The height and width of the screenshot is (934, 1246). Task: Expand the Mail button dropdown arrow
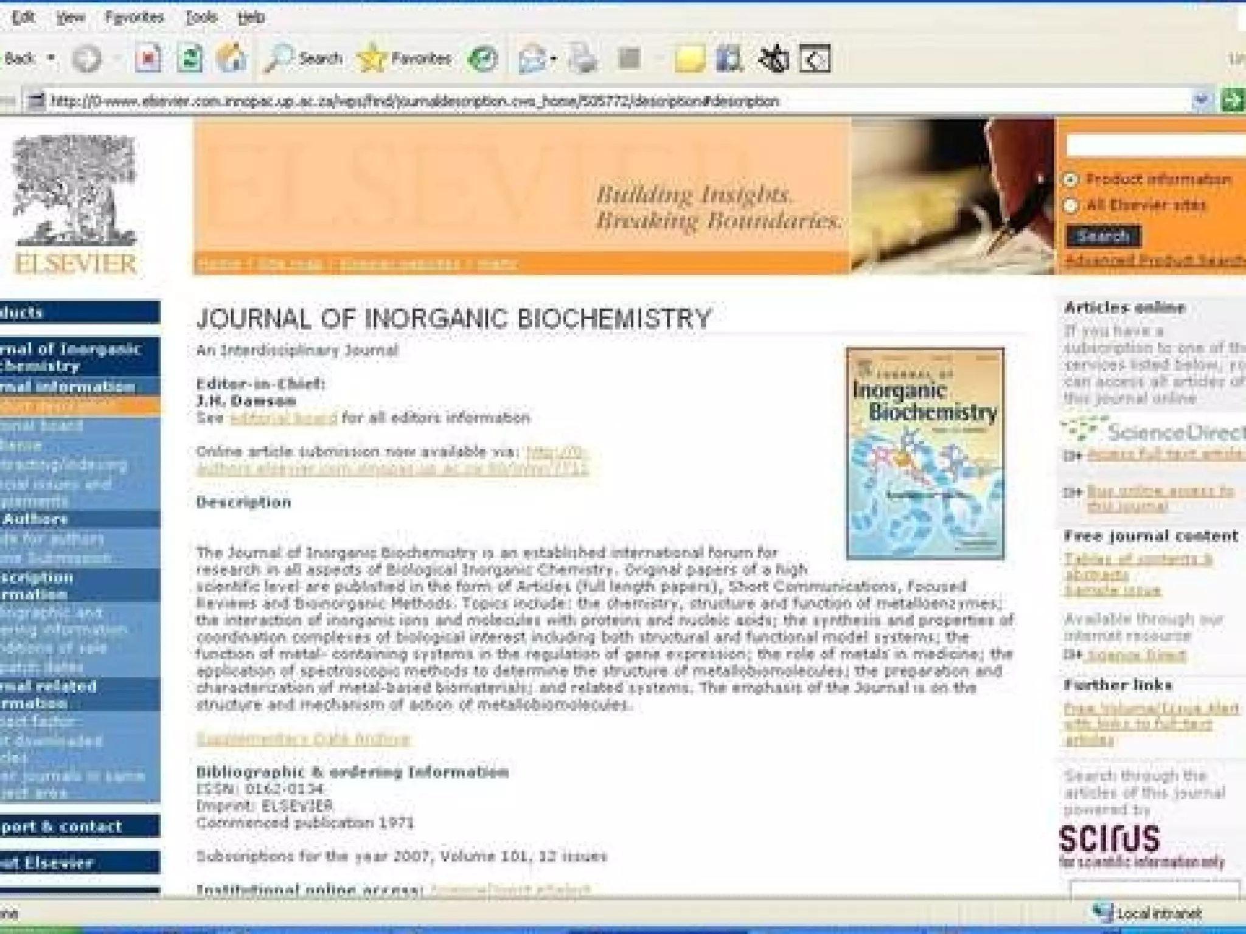(553, 59)
